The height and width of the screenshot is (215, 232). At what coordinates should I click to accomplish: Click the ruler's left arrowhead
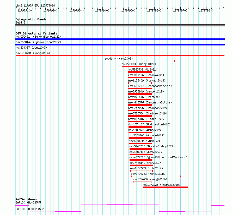[x=16, y=8]
